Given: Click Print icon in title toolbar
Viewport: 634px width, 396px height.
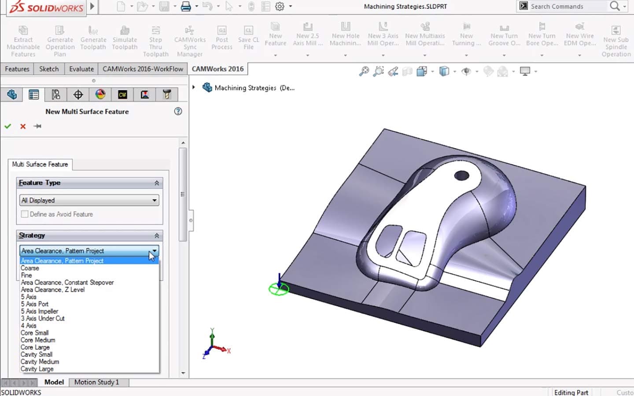Looking at the screenshot, I should pos(186,6).
